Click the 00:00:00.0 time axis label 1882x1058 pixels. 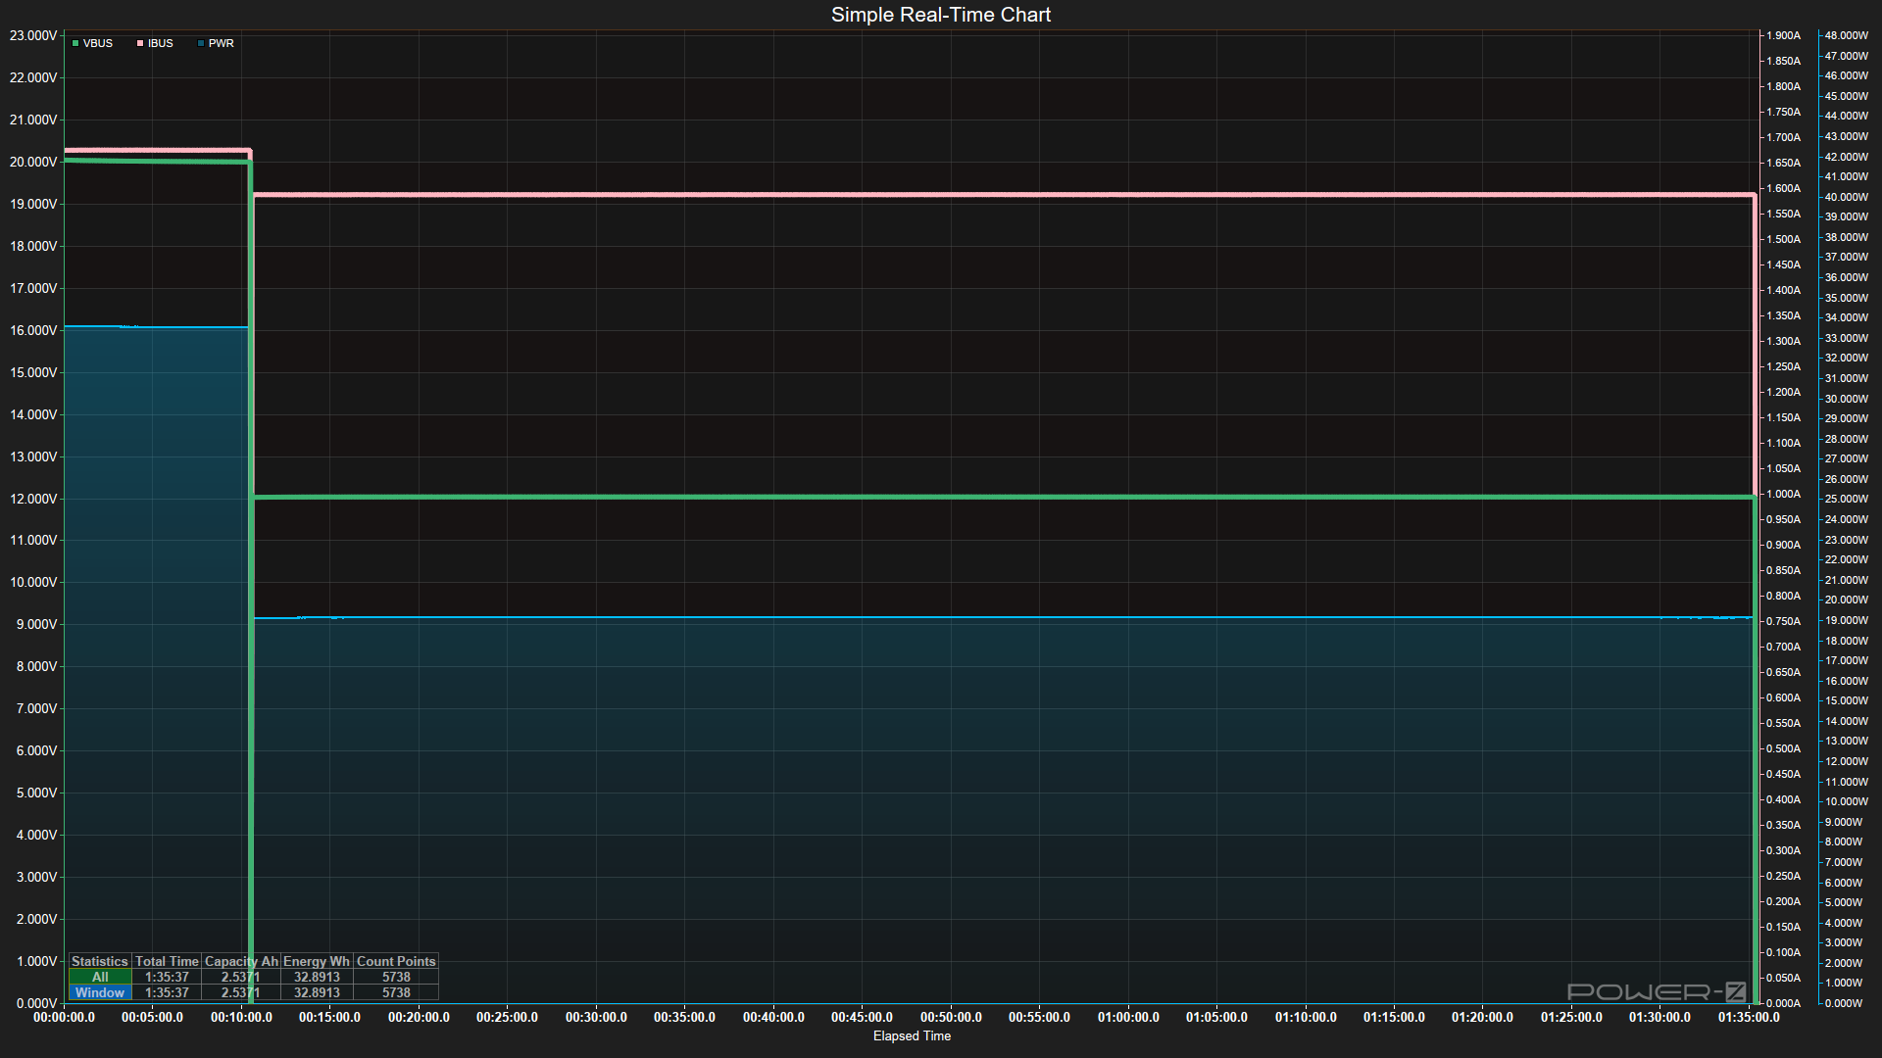(x=64, y=1017)
